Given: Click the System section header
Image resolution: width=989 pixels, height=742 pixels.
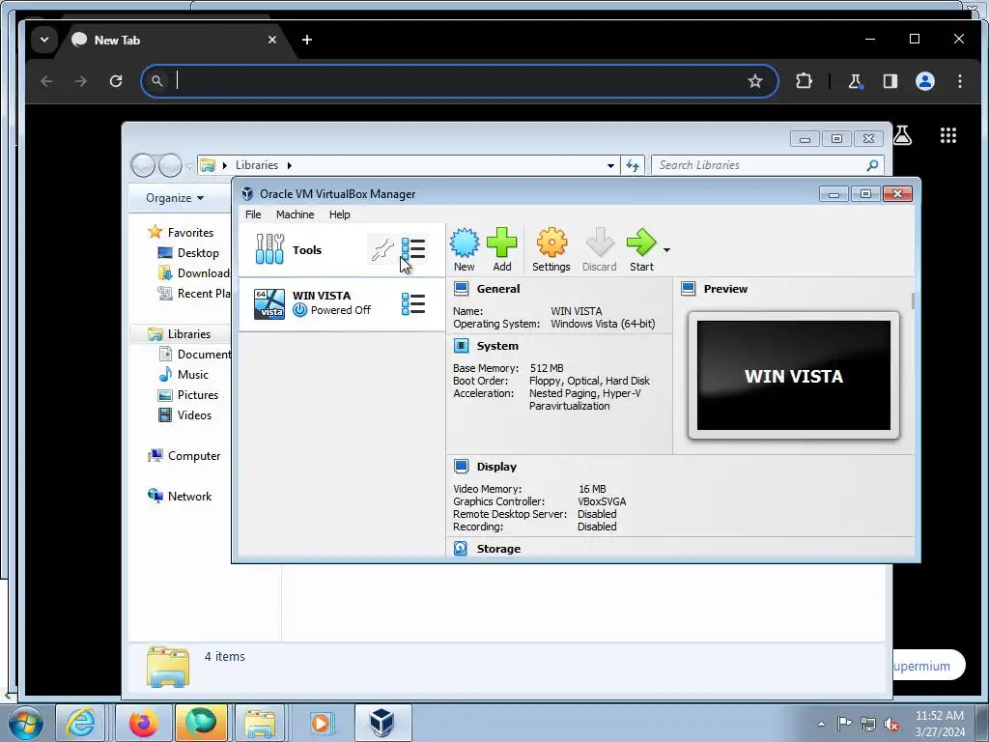Looking at the screenshot, I should 497,346.
